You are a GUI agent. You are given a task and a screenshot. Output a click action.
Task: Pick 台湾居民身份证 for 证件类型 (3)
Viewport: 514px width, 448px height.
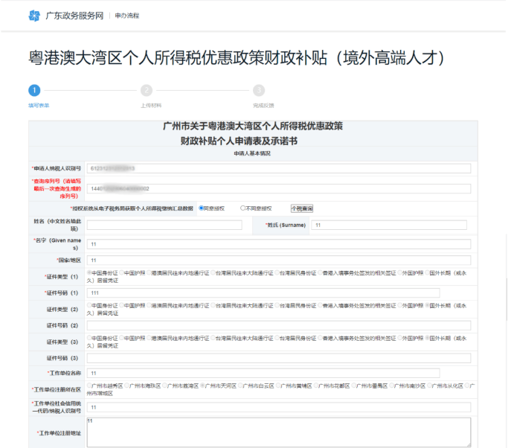coord(277,337)
